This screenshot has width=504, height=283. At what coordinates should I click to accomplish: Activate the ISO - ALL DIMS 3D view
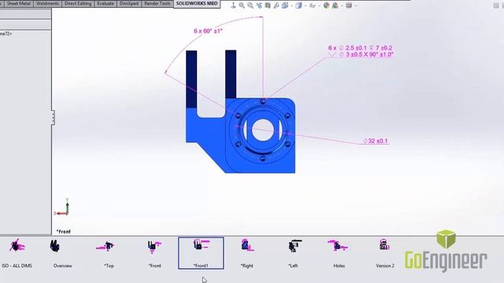[17, 253]
